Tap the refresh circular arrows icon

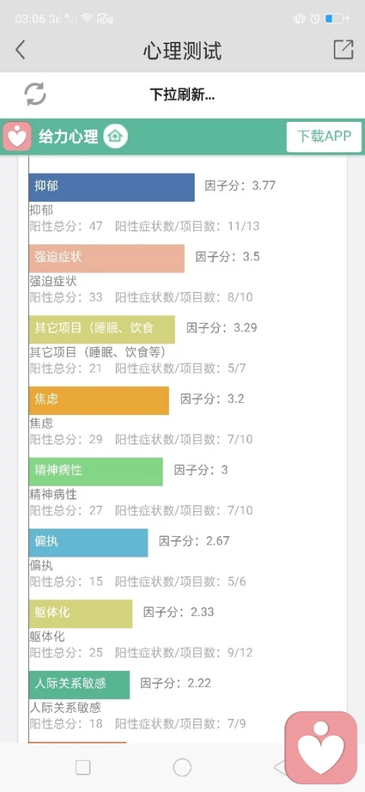(x=35, y=94)
